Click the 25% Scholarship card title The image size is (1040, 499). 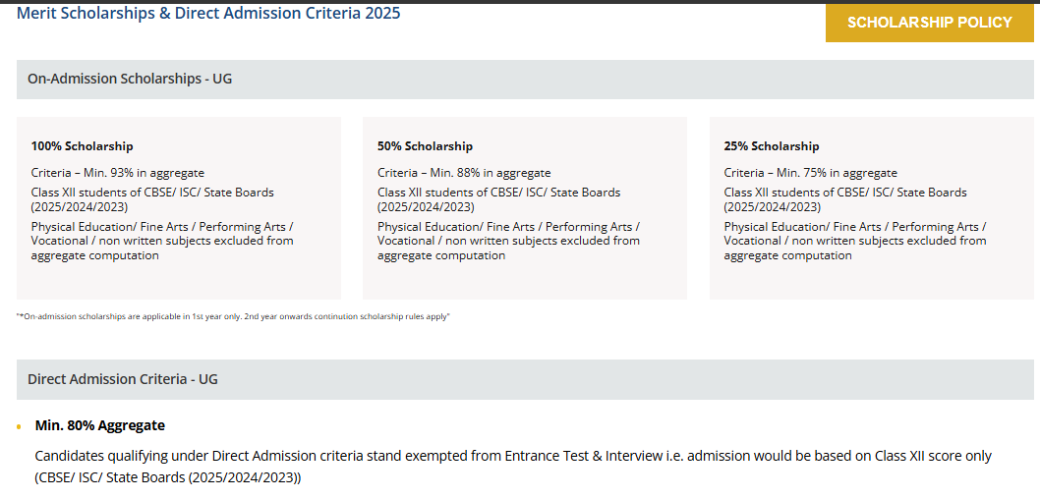(772, 145)
